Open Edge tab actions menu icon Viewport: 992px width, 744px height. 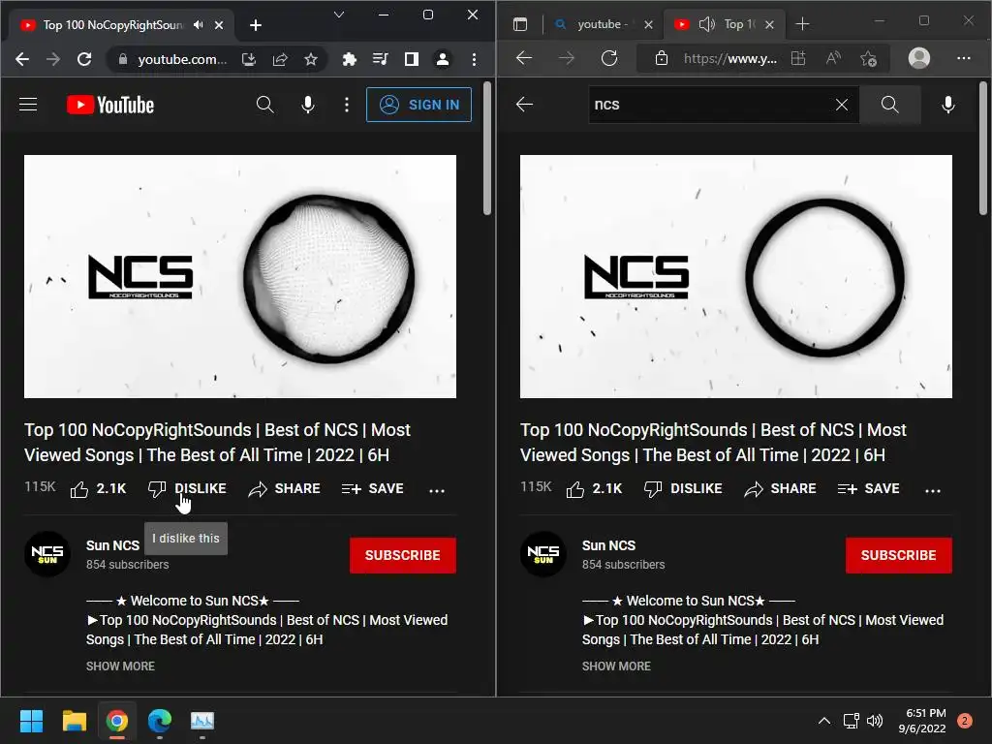click(x=520, y=24)
